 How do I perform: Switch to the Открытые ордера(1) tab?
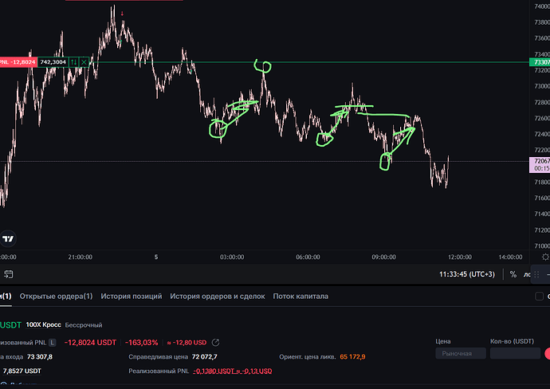[56, 297]
